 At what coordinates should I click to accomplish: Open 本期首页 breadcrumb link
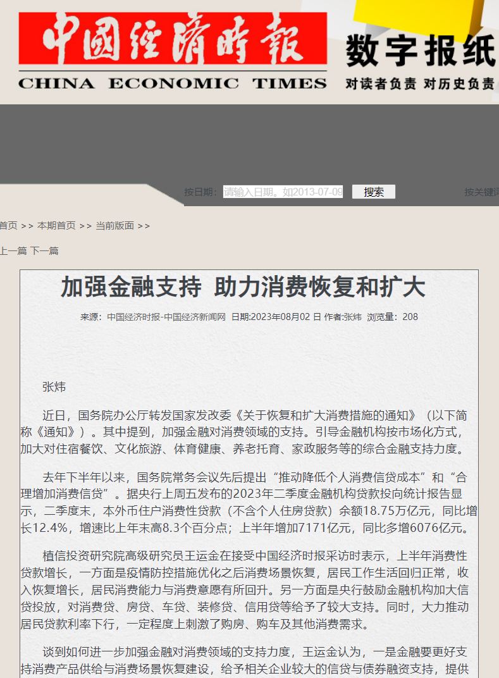pyautogui.click(x=56, y=226)
